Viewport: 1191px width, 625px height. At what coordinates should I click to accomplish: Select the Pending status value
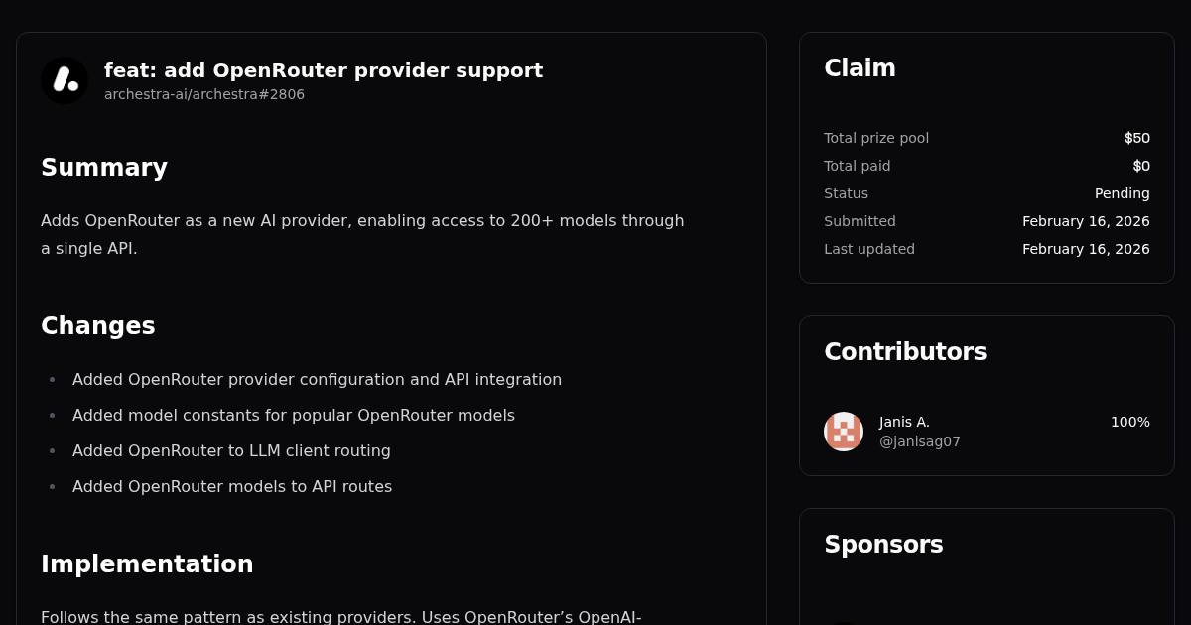(x=1123, y=193)
